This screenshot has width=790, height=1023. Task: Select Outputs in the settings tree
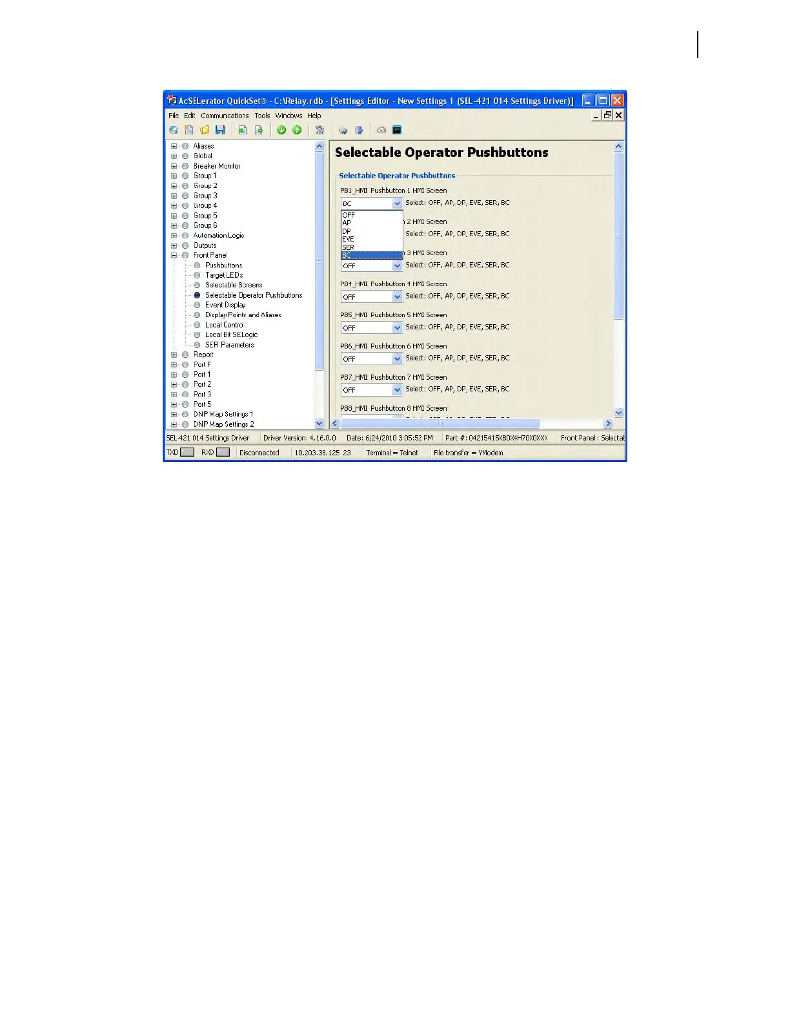pyautogui.click(x=205, y=245)
